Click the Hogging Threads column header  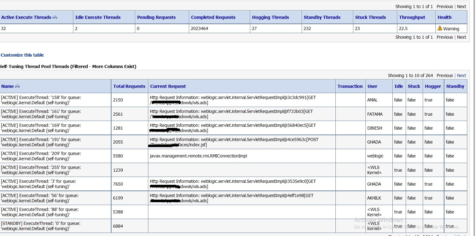coord(270,17)
